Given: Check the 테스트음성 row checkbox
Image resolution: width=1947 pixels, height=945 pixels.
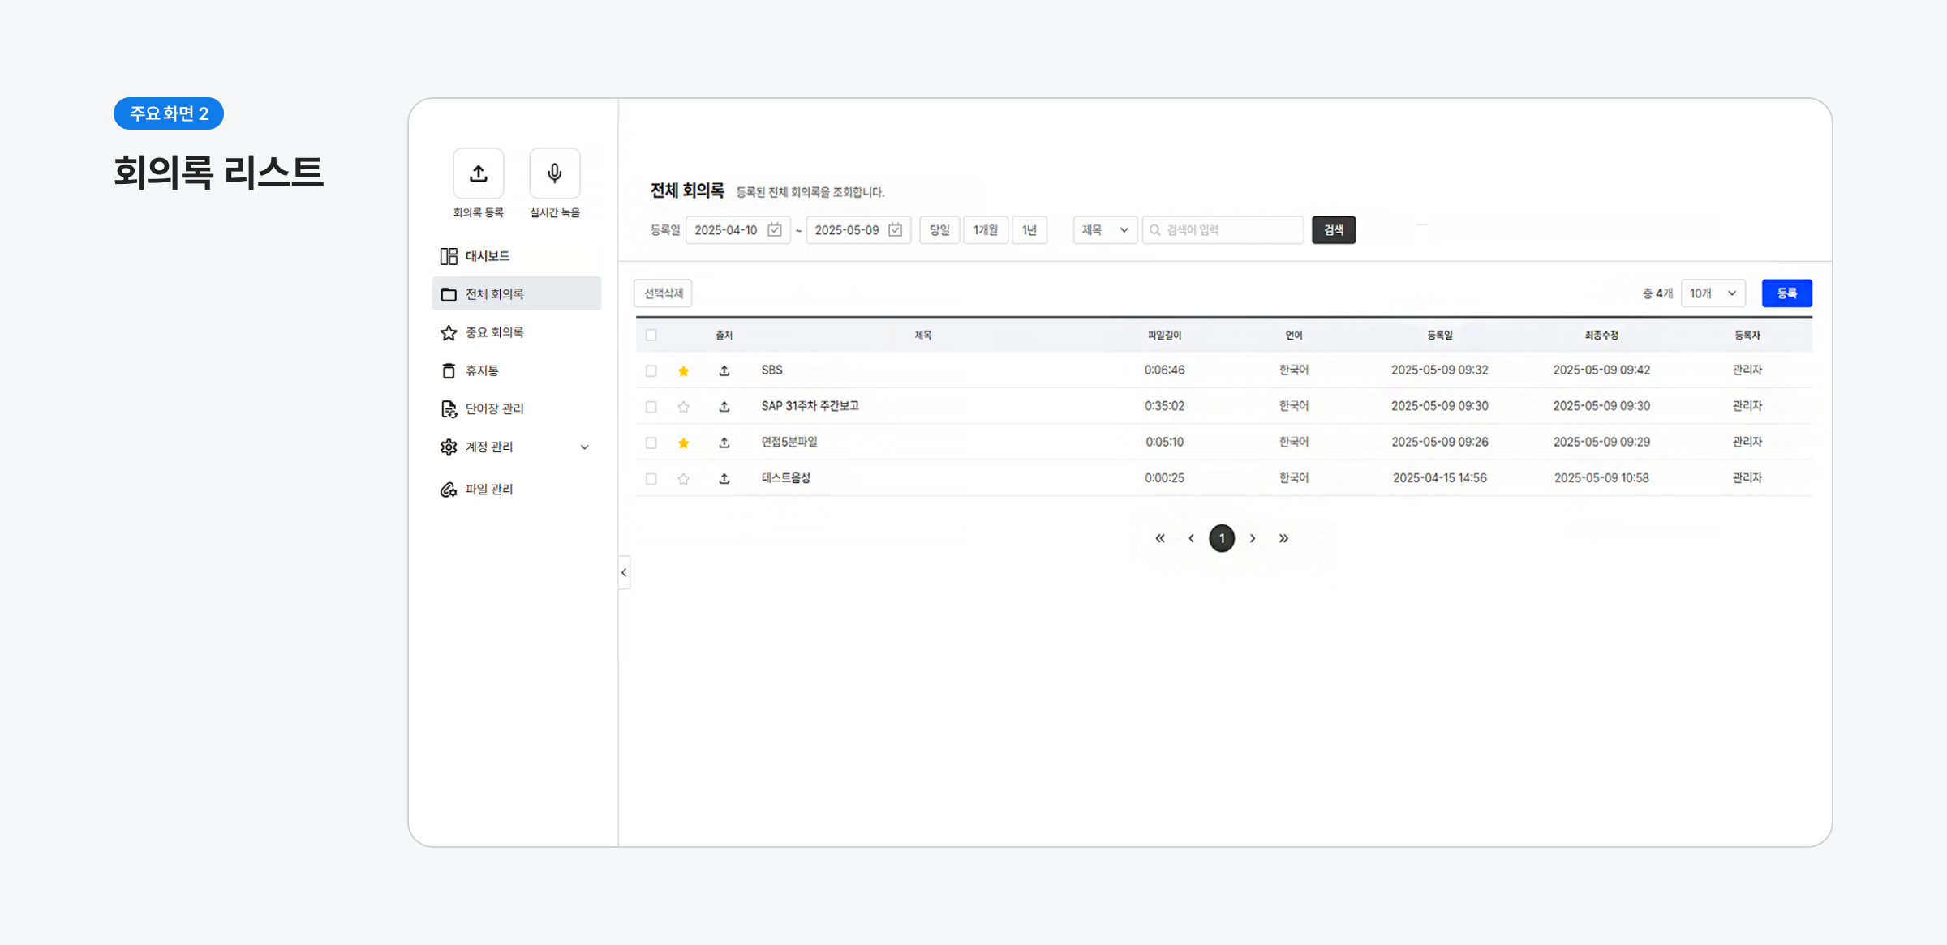Looking at the screenshot, I should click(x=651, y=479).
